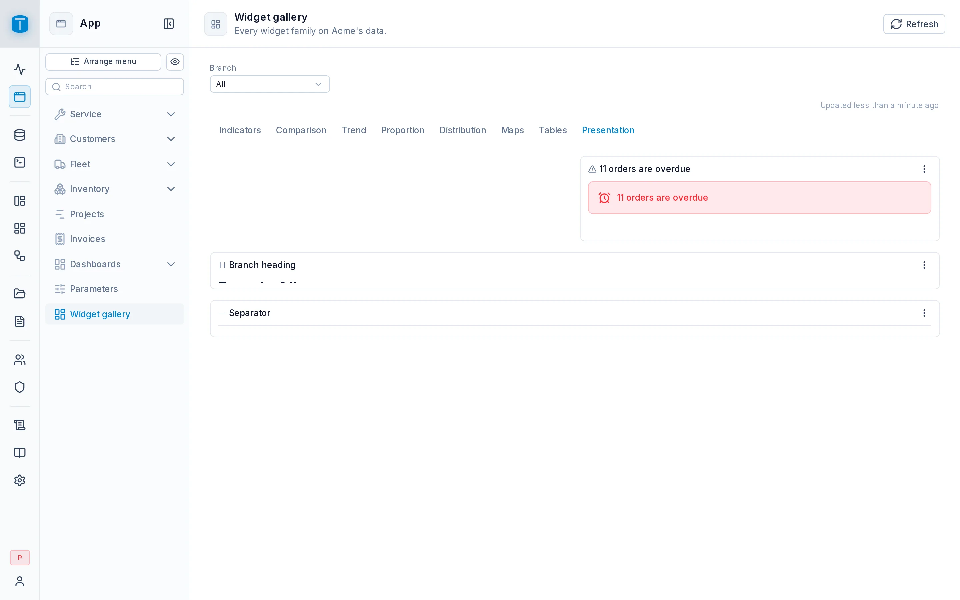The width and height of the screenshot is (960, 600).
Task: Expand the Dashboards menu chevron
Action: click(x=171, y=264)
